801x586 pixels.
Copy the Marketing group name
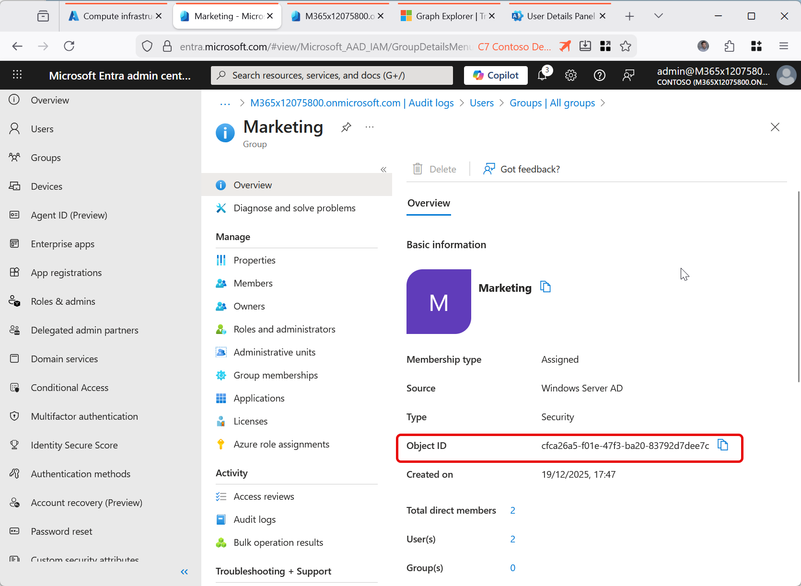point(546,287)
